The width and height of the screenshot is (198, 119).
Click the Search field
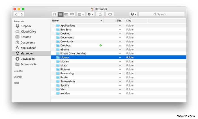coord(162,14)
